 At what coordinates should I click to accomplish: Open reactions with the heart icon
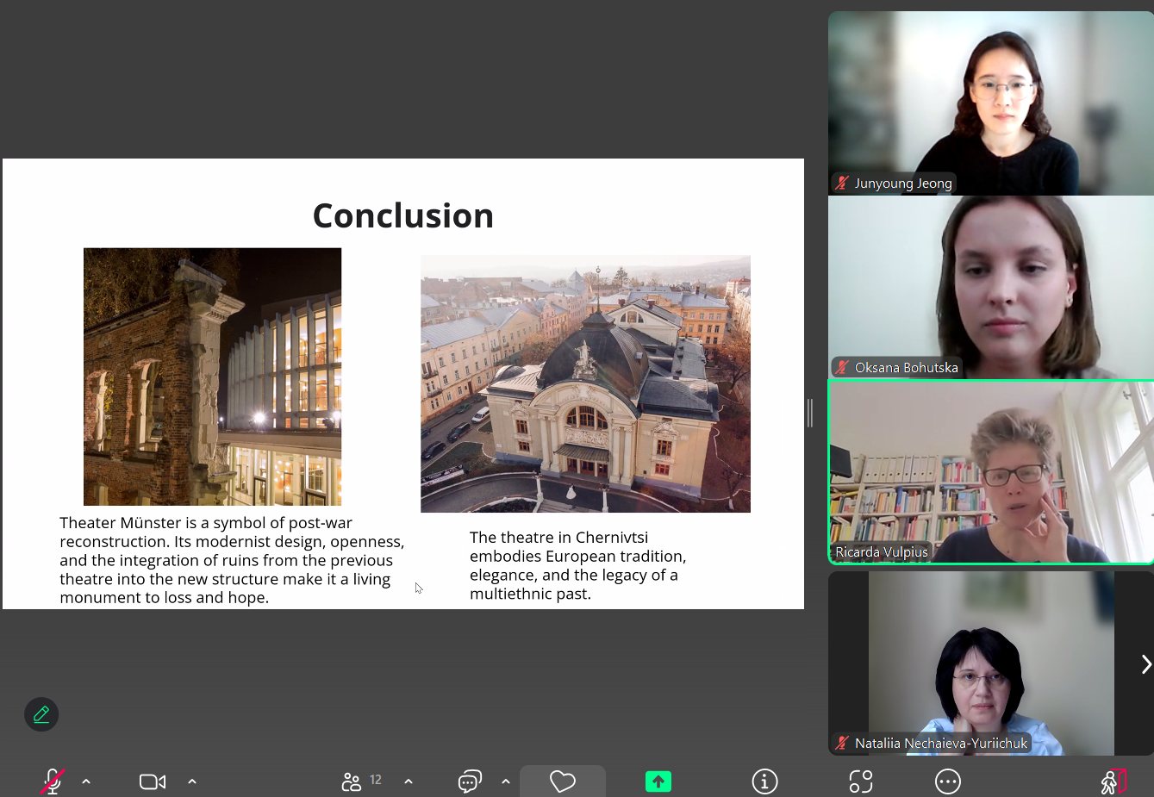click(563, 781)
